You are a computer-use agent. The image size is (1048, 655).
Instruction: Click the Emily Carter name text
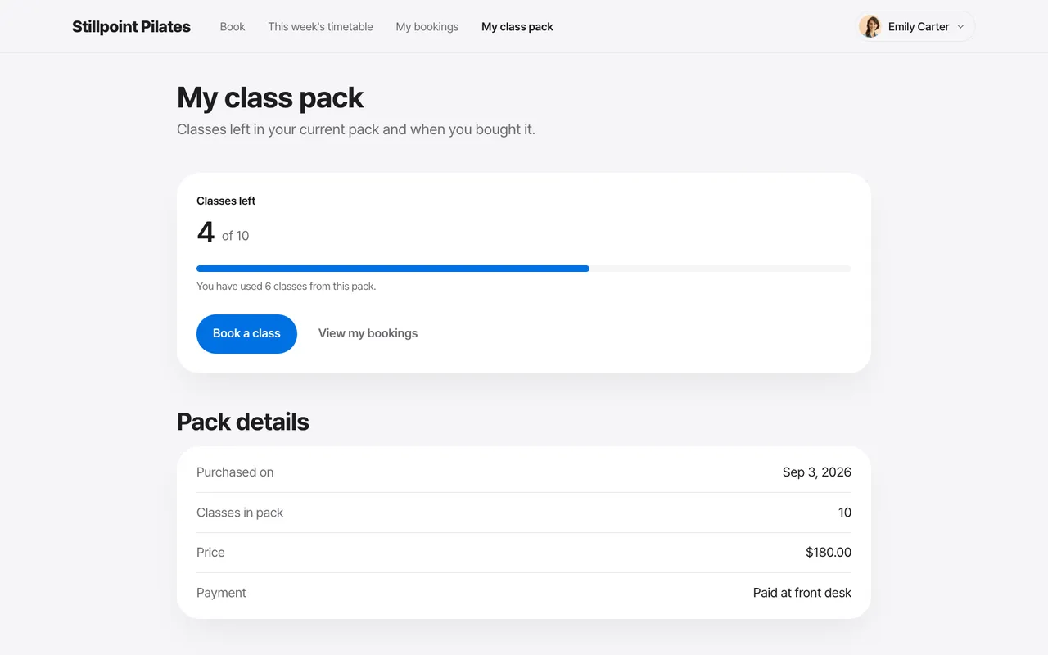919,27
